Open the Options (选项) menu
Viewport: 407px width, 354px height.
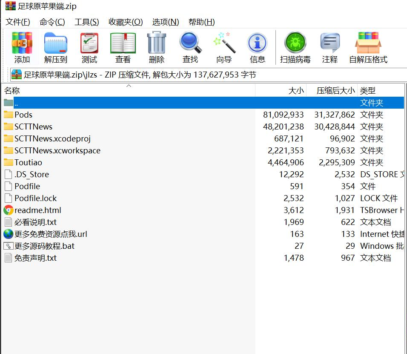[166, 22]
